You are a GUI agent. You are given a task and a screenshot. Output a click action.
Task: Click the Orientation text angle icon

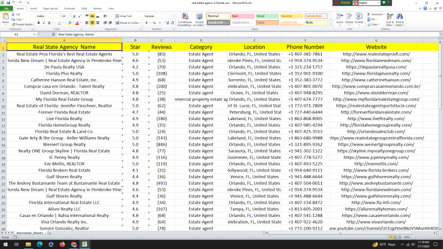[105, 17]
